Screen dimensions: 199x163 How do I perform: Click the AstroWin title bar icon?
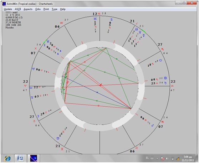4,4
